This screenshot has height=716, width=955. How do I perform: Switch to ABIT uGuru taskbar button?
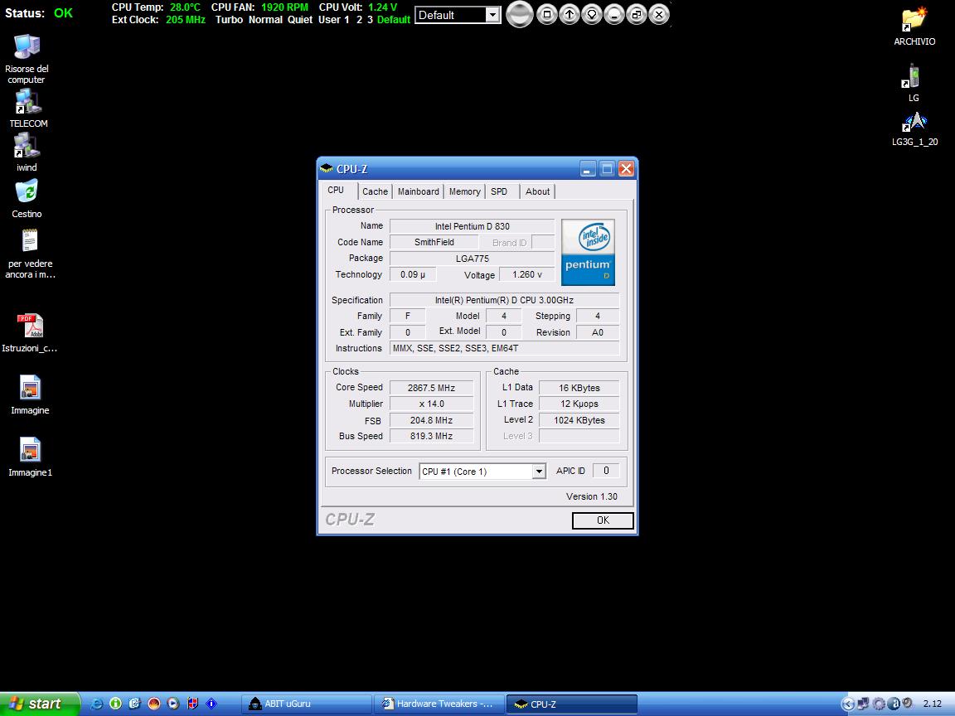pyautogui.click(x=308, y=704)
